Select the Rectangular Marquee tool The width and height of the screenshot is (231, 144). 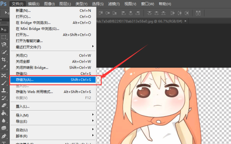click(4, 37)
